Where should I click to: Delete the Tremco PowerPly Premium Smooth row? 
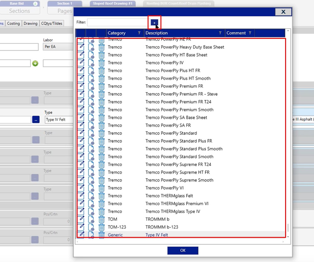(101, 110)
